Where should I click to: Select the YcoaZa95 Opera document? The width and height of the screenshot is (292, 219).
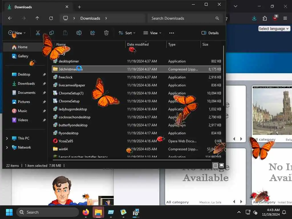(136, 141)
